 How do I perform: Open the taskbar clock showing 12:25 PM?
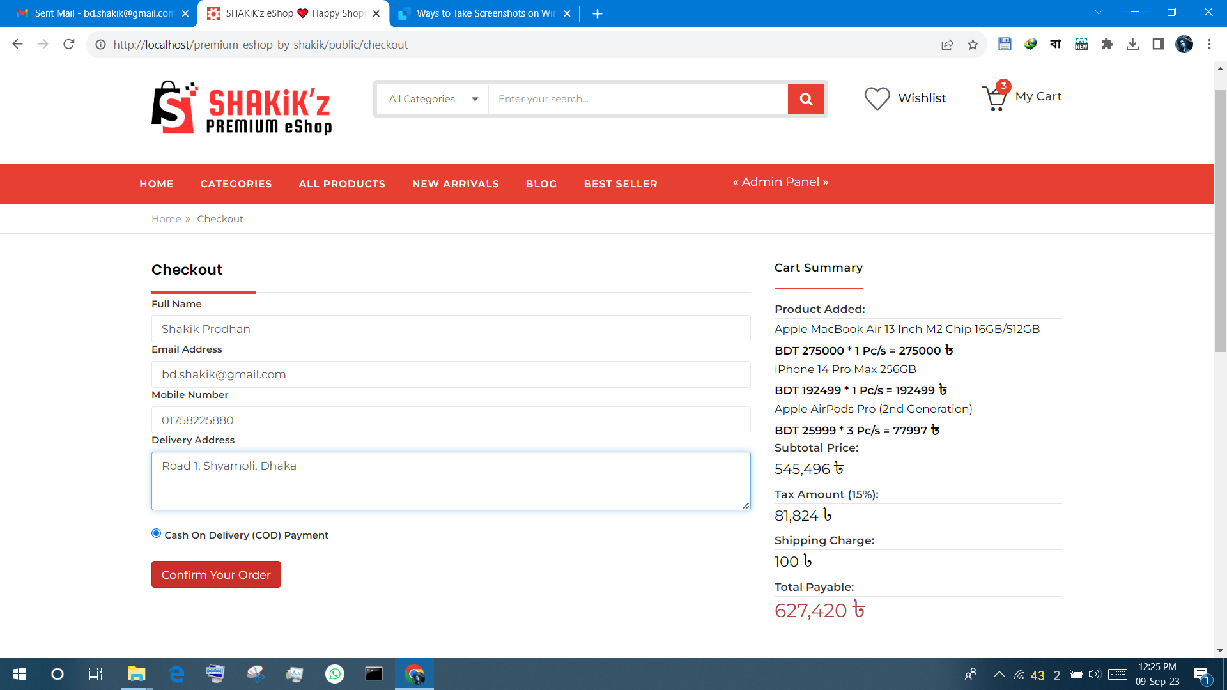(1157, 674)
